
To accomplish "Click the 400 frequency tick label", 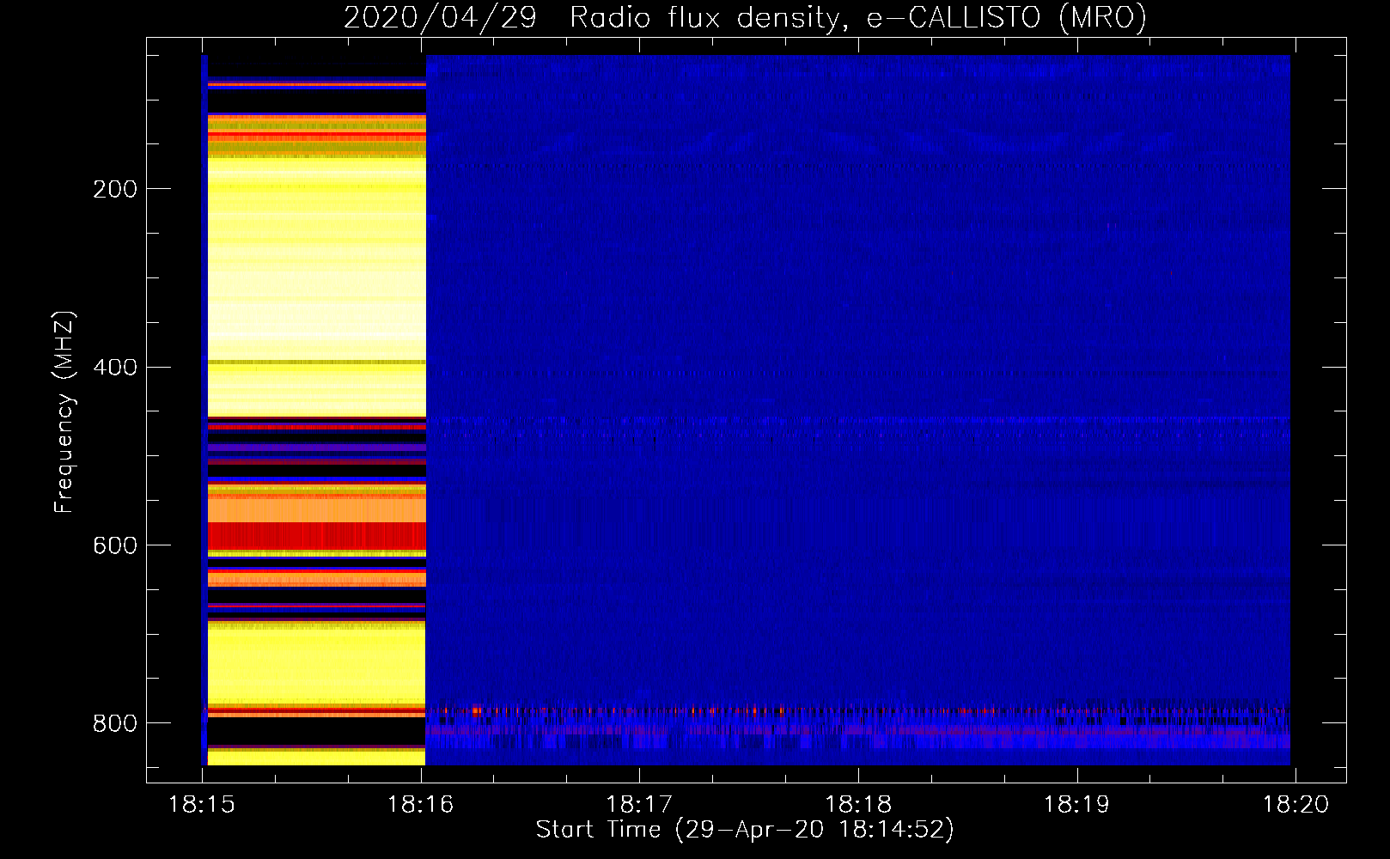I will click(x=115, y=368).
